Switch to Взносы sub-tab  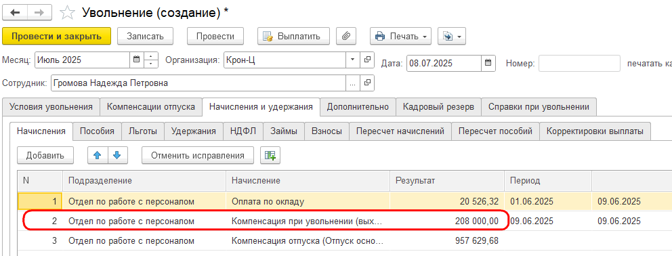pos(327,131)
